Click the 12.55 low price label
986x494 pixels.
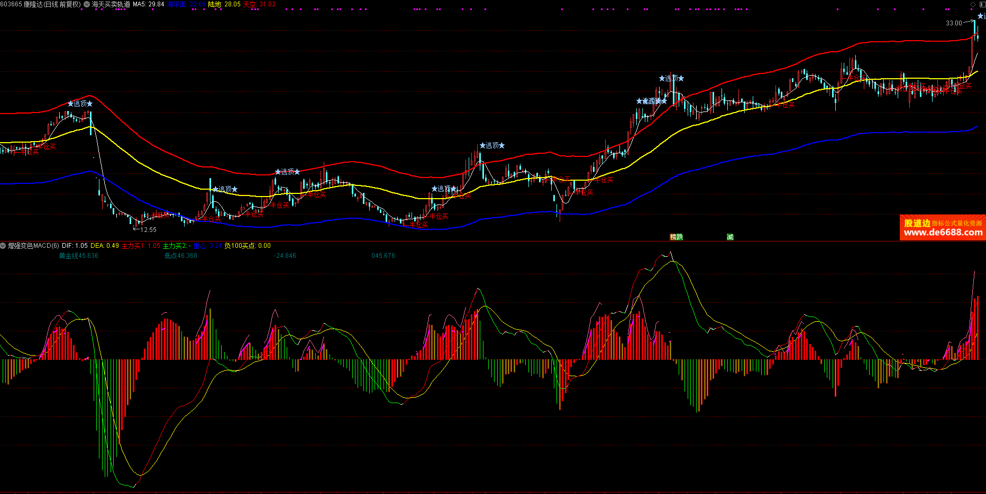148,230
